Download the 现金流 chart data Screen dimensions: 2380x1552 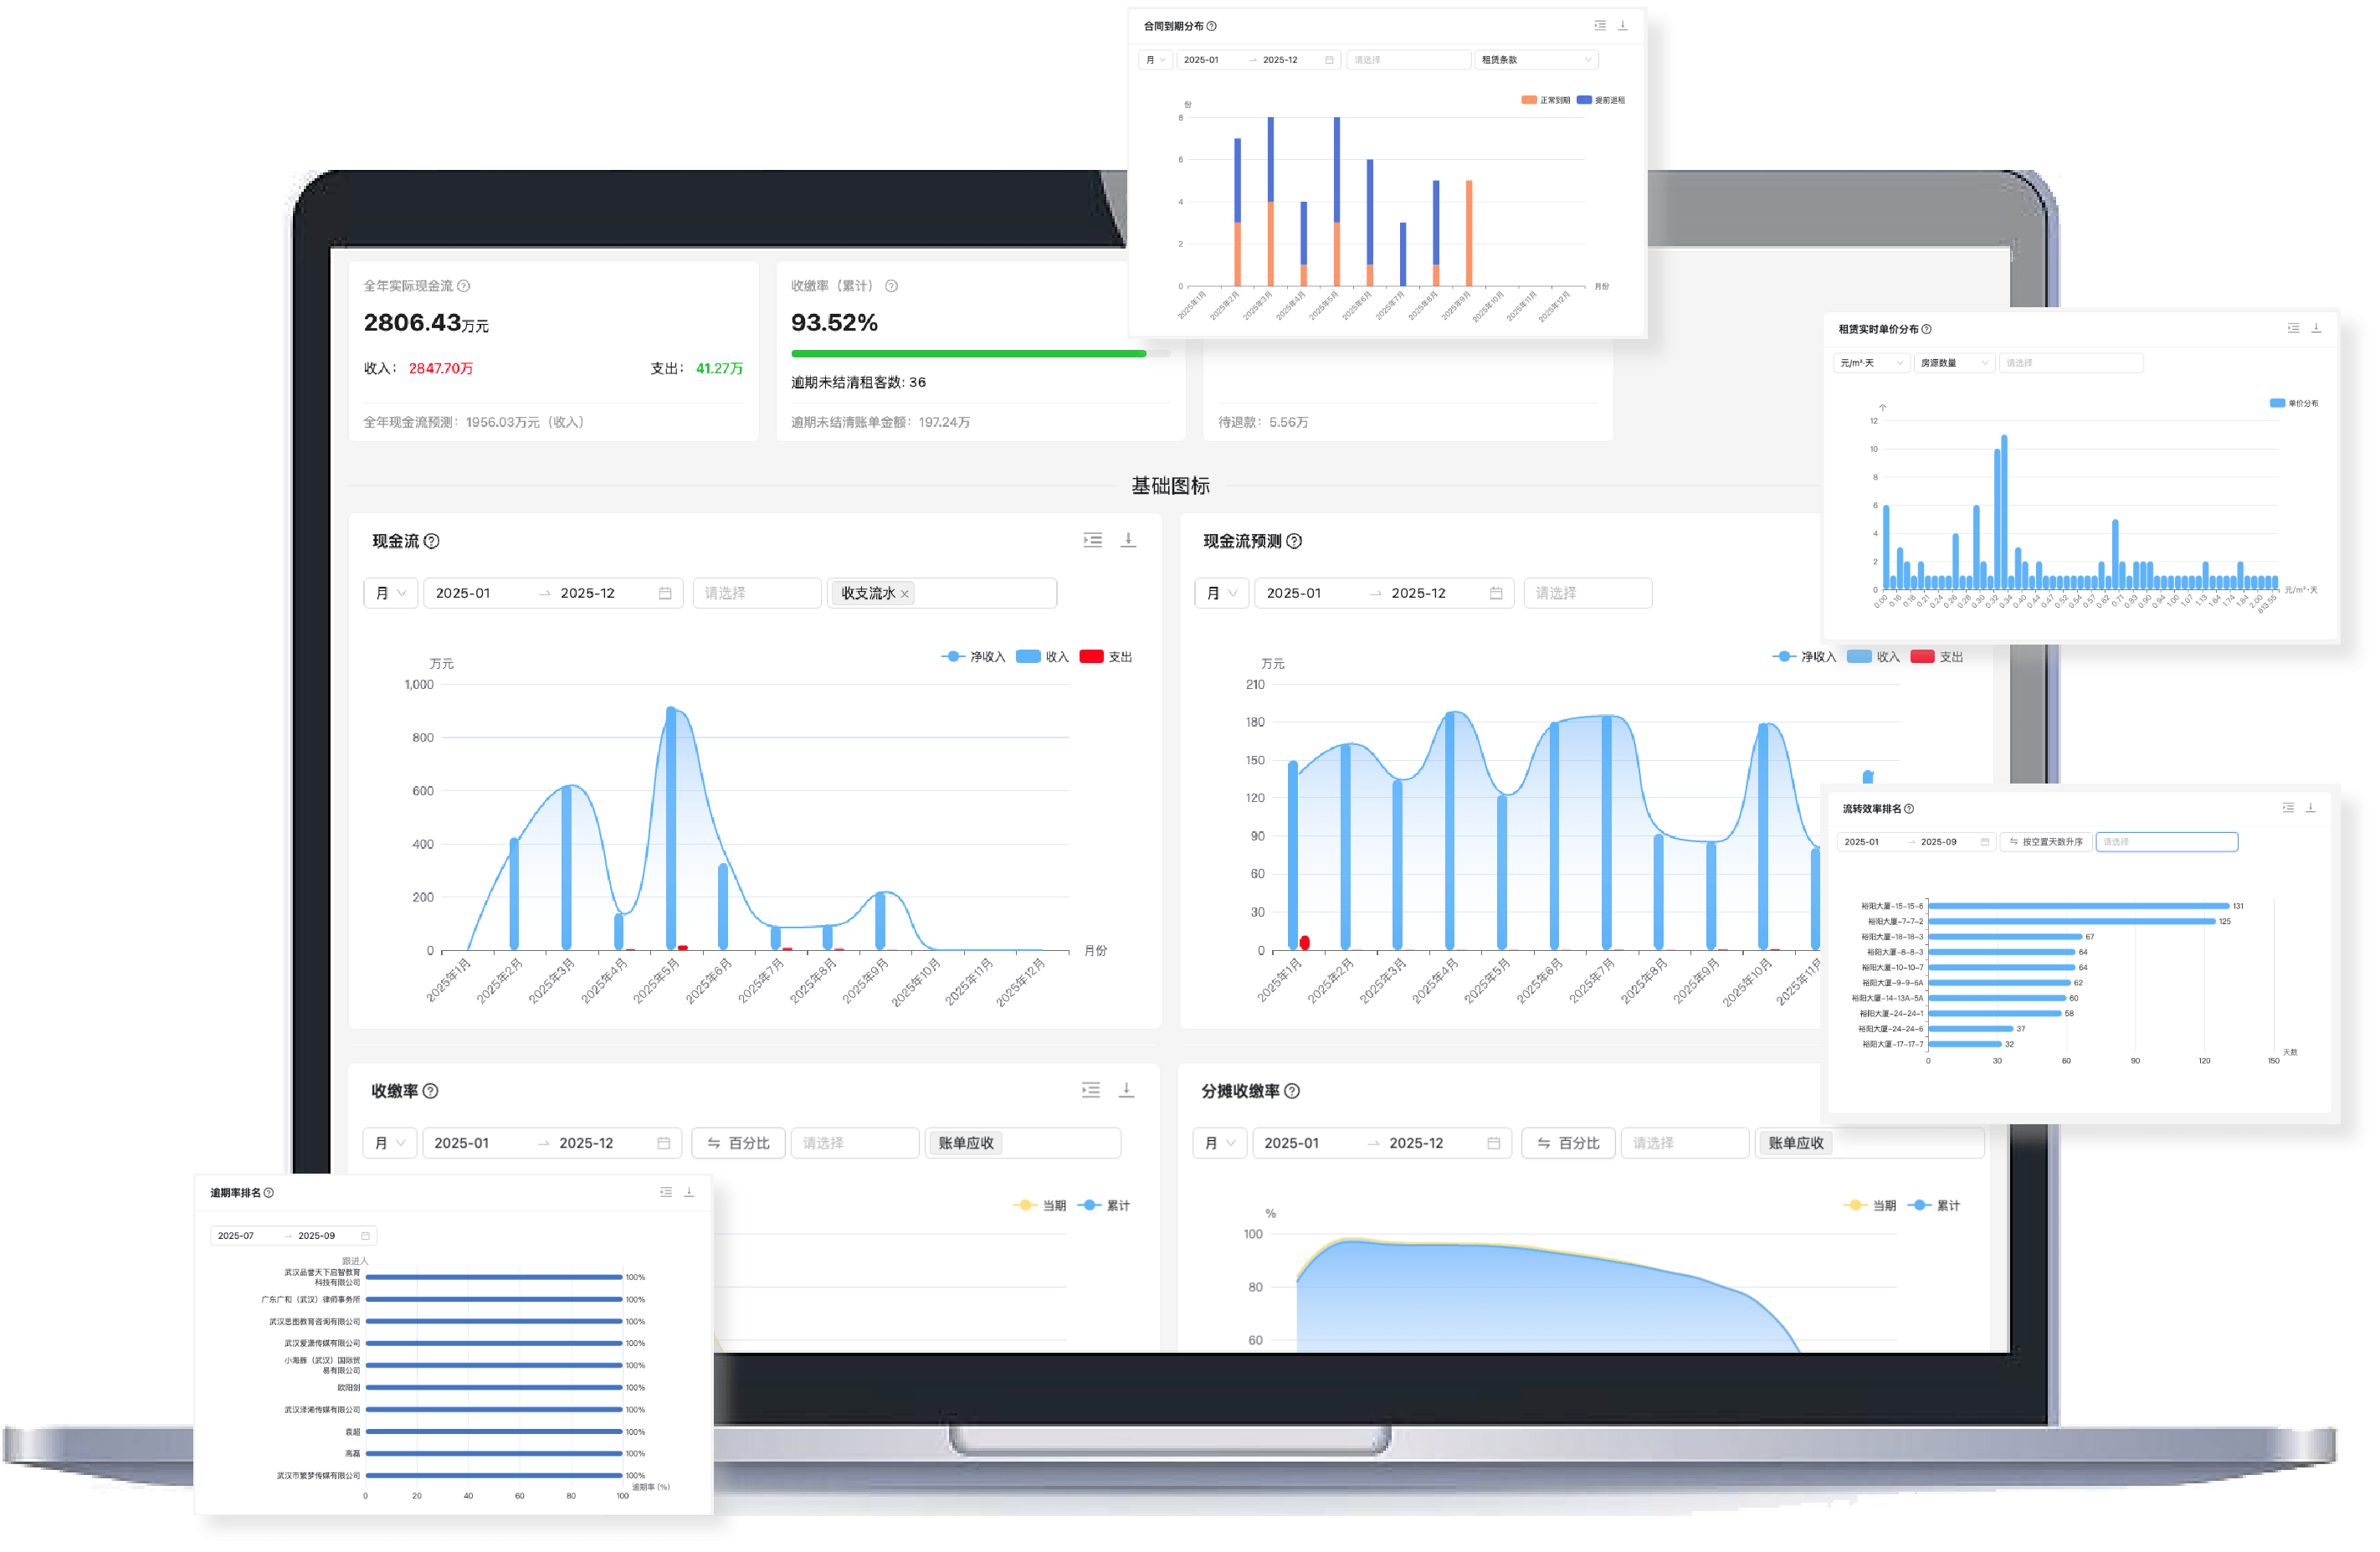[1128, 540]
